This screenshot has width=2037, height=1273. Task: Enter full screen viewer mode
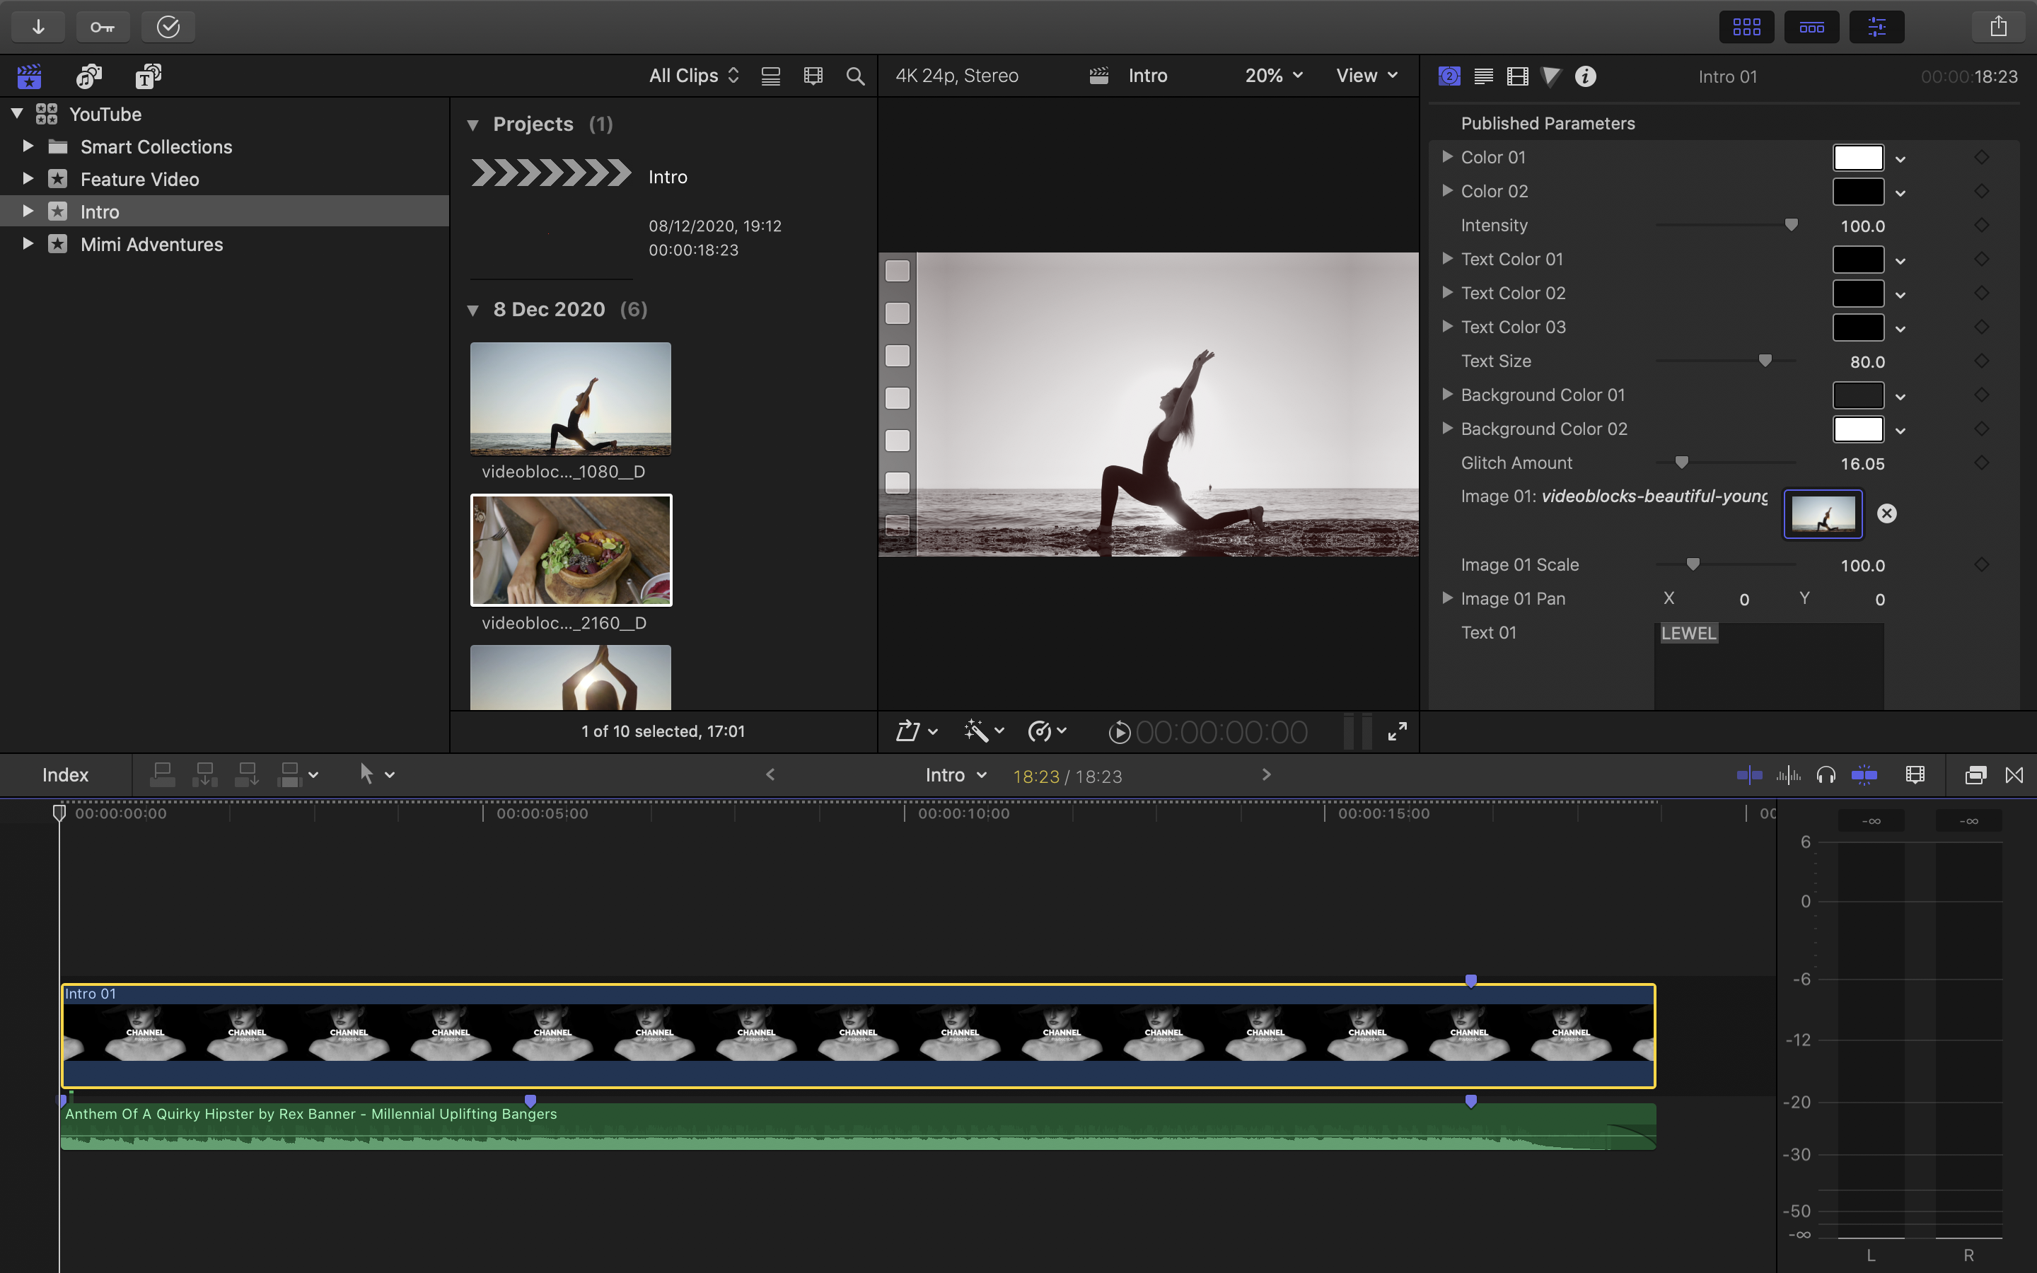click(1398, 732)
